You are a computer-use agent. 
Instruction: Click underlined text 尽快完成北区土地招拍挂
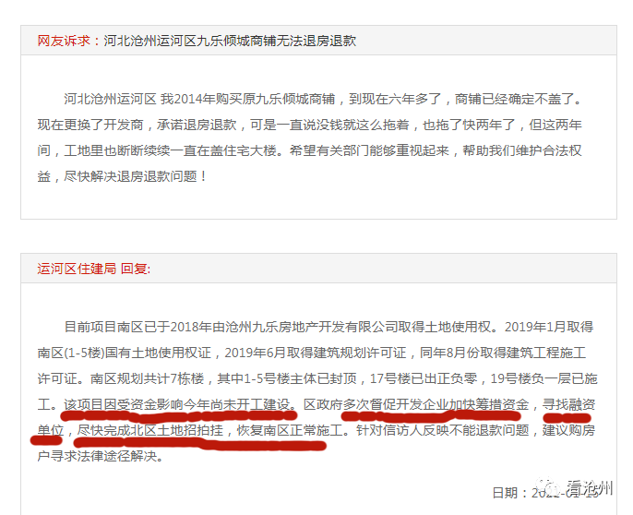click(x=149, y=430)
